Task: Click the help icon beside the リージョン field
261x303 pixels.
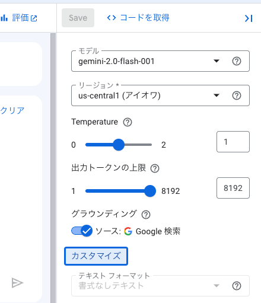Action: (x=237, y=95)
